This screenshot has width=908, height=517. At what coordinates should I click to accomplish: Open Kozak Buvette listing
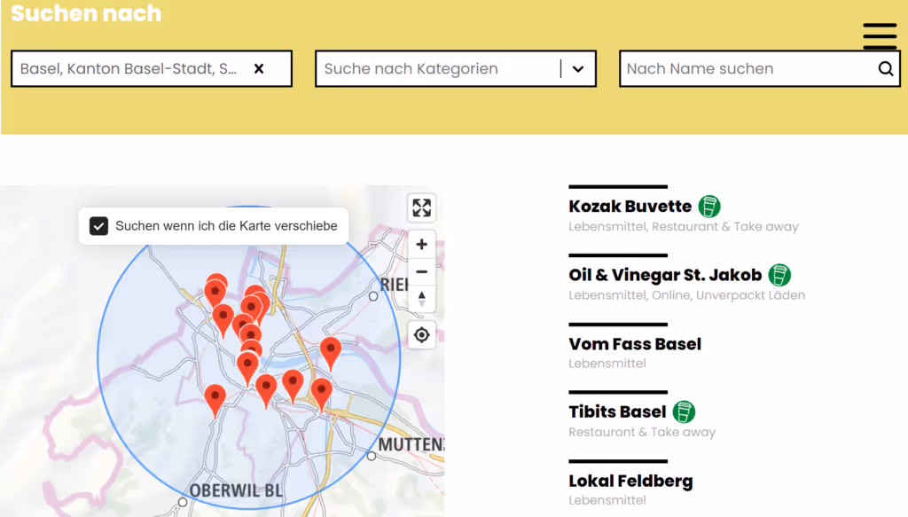(630, 206)
